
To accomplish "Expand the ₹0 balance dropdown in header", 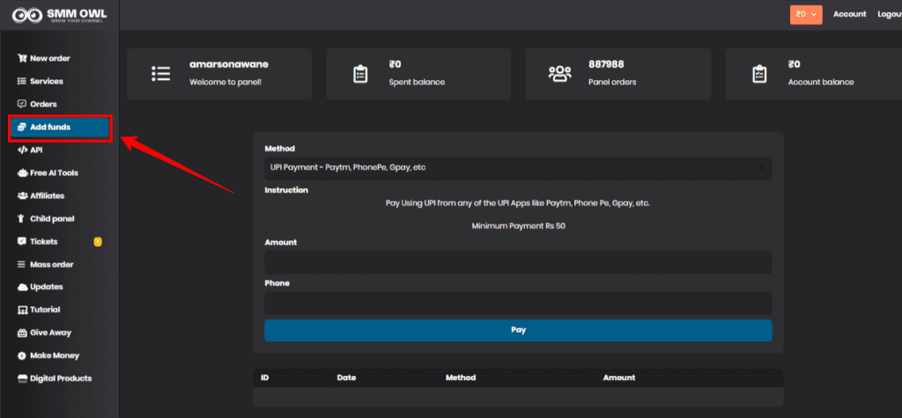I will 806,14.
